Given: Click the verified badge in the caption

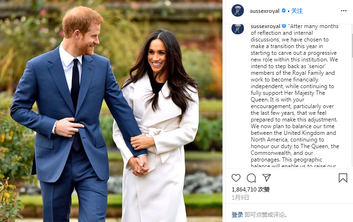Looking at the screenshot, I should coord(284,26).
